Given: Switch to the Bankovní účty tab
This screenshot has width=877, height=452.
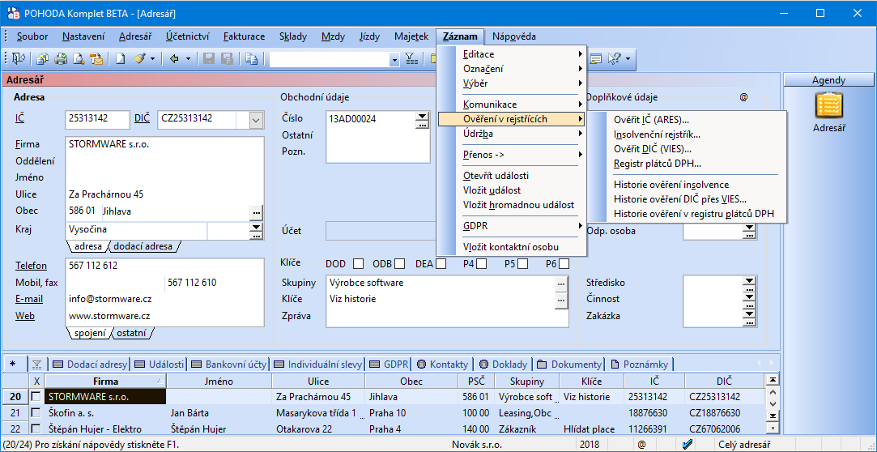Looking at the screenshot, I should [231, 365].
